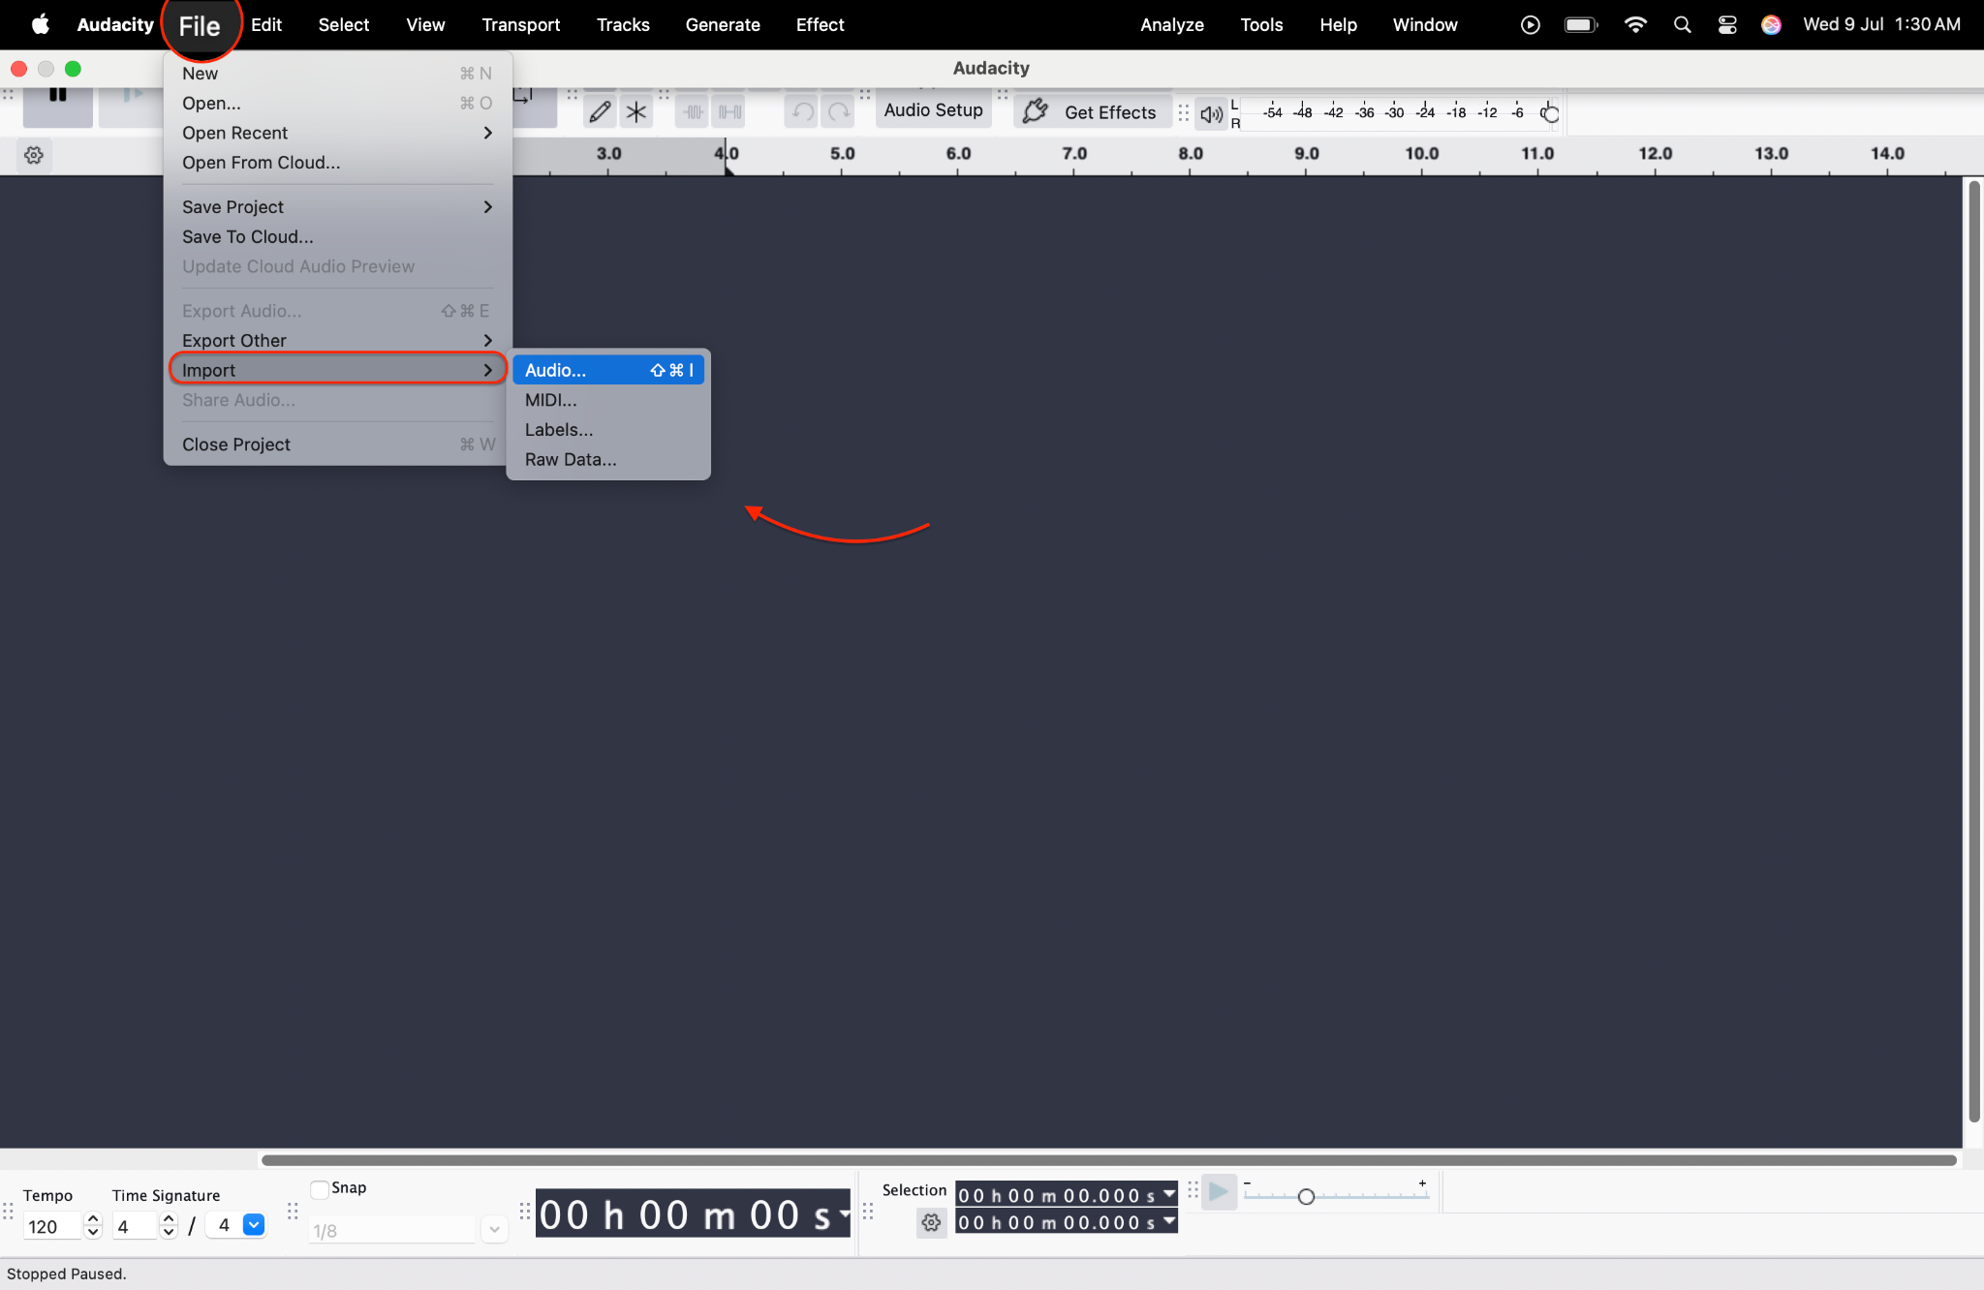Click time signature numerator stepper
The width and height of the screenshot is (1984, 1290).
tap(169, 1226)
